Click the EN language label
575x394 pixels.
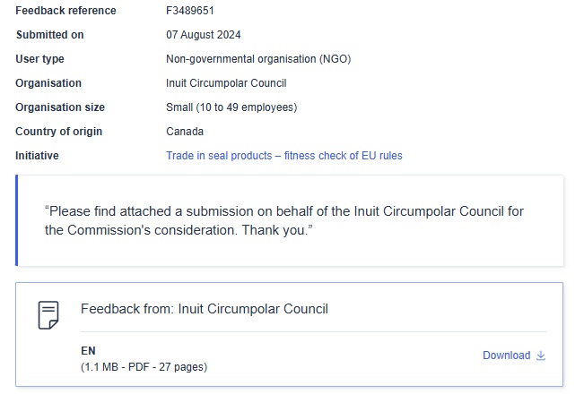pyautogui.click(x=88, y=351)
